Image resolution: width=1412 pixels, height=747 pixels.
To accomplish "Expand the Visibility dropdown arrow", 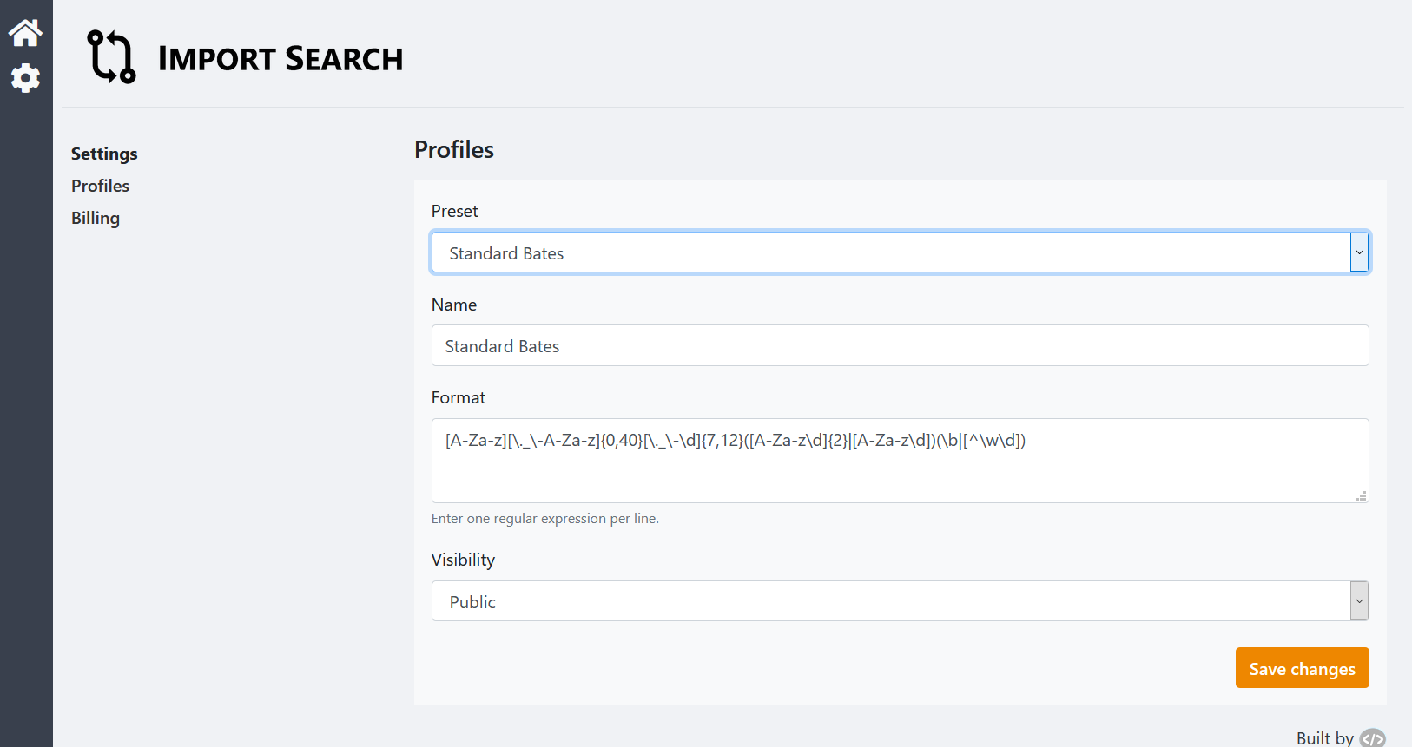I will (1359, 601).
